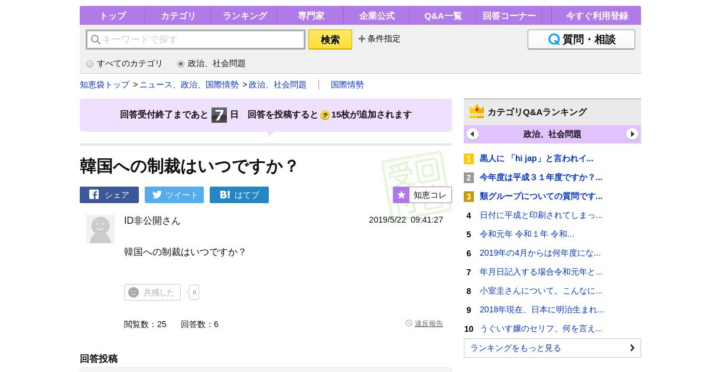
Task: Open the 国際情勢 category link
Action: pos(347,84)
